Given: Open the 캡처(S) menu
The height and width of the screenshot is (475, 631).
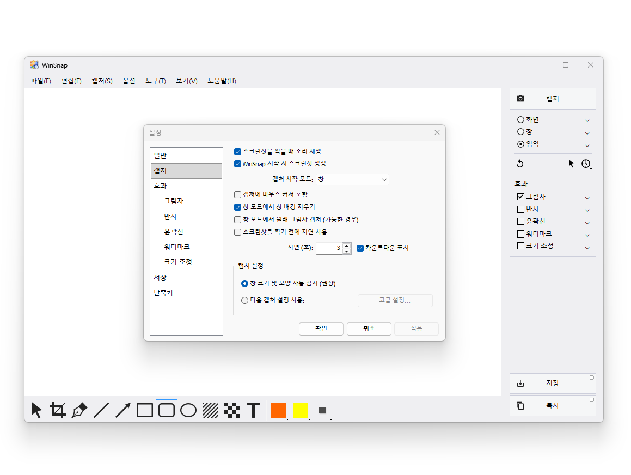Looking at the screenshot, I should pyautogui.click(x=102, y=81).
